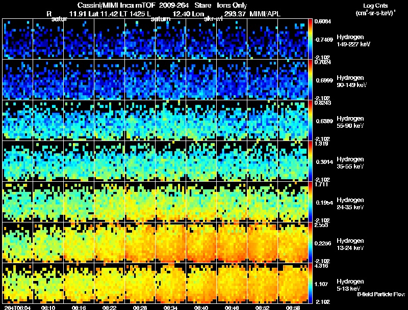
Task: Click the colorbar maximum value '0.8243'
Action: point(323,103)
